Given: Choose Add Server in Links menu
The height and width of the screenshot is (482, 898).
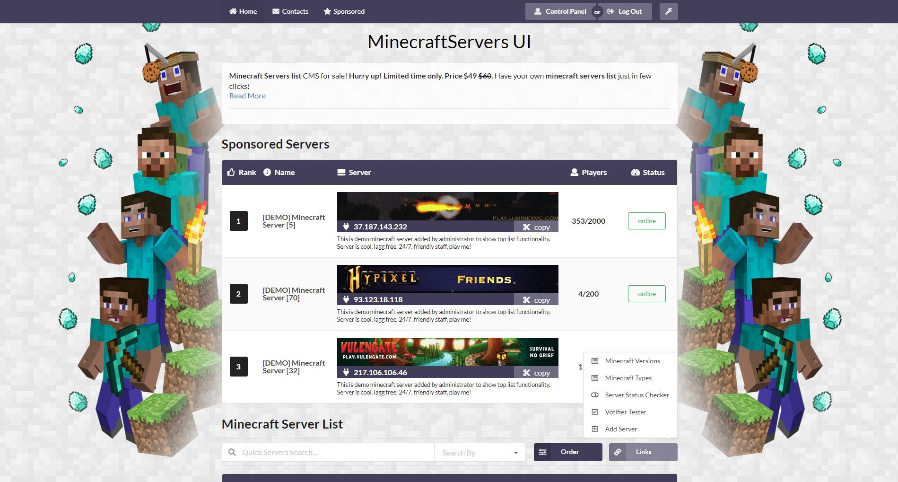Looking at the screenshot, I should tap(630, 429).
